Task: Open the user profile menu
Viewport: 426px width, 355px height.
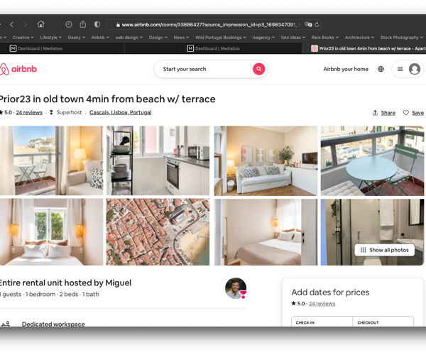Action: [x=408, y=69]
